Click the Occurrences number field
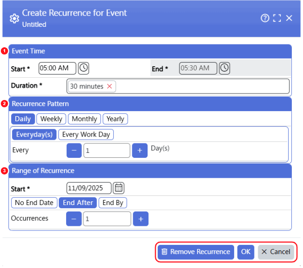Image resolution: width=303 pixels, height=268 pixels. (x=107, y=218)
